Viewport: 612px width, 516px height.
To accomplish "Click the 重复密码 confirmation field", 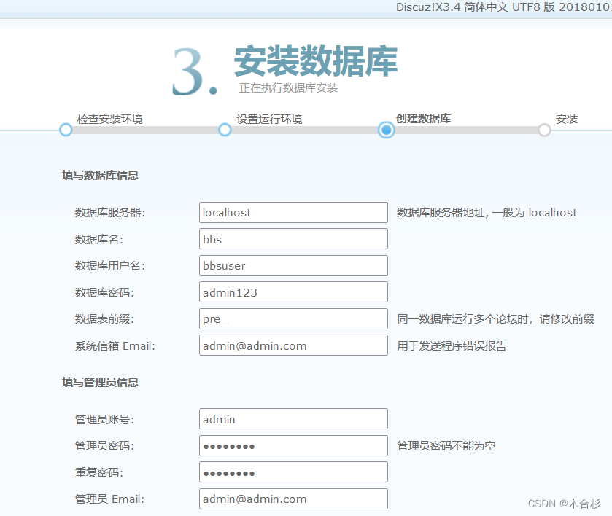I will click(x=293, y=472).
